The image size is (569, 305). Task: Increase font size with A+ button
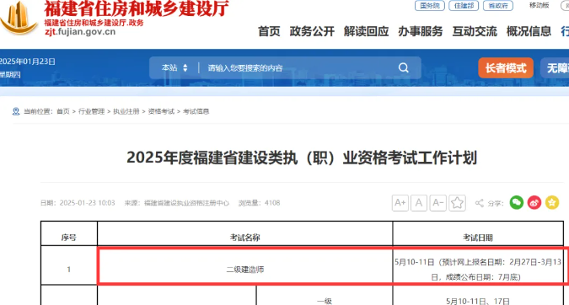click(400, 203)
